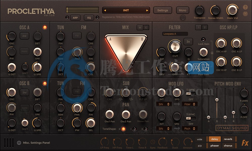
Task: Open second LFO Pitch destination selector
Action: coord(190,129)
